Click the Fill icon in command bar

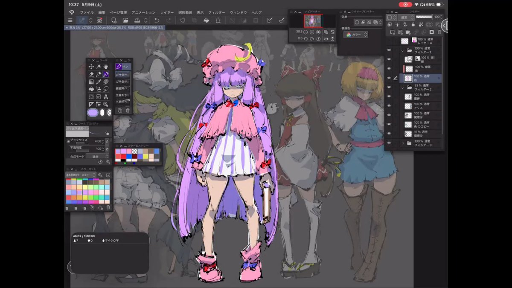click(x=207, y=20)
